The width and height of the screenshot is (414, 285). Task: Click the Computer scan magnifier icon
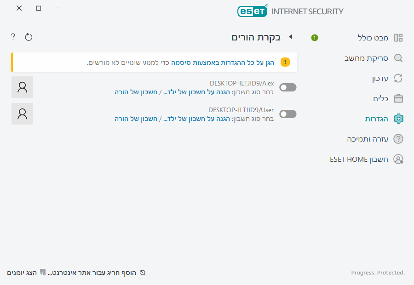coord(398,58)
